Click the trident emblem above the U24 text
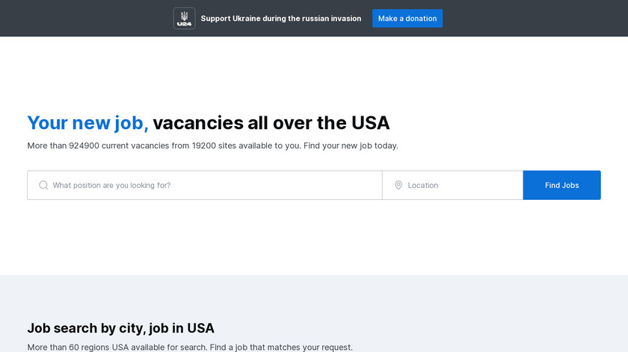This screenshot has height=352, width=628. coord(184,16)
